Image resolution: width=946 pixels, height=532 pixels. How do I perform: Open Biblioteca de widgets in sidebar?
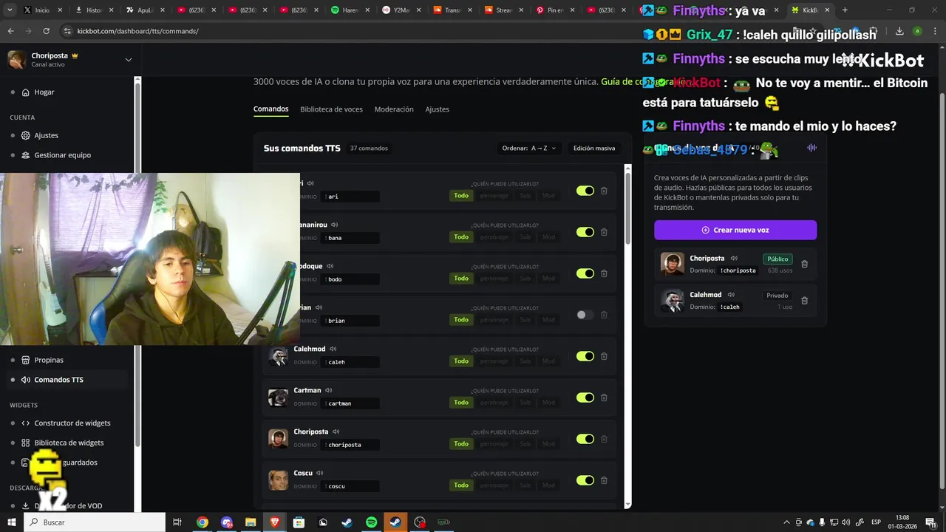(68, 443)
